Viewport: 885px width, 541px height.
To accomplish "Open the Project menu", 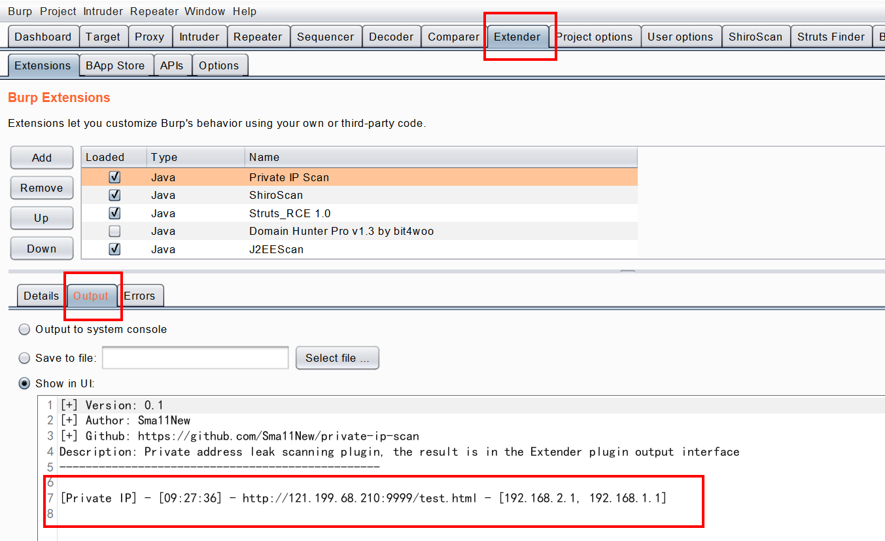I will click(x=58, y=11).
